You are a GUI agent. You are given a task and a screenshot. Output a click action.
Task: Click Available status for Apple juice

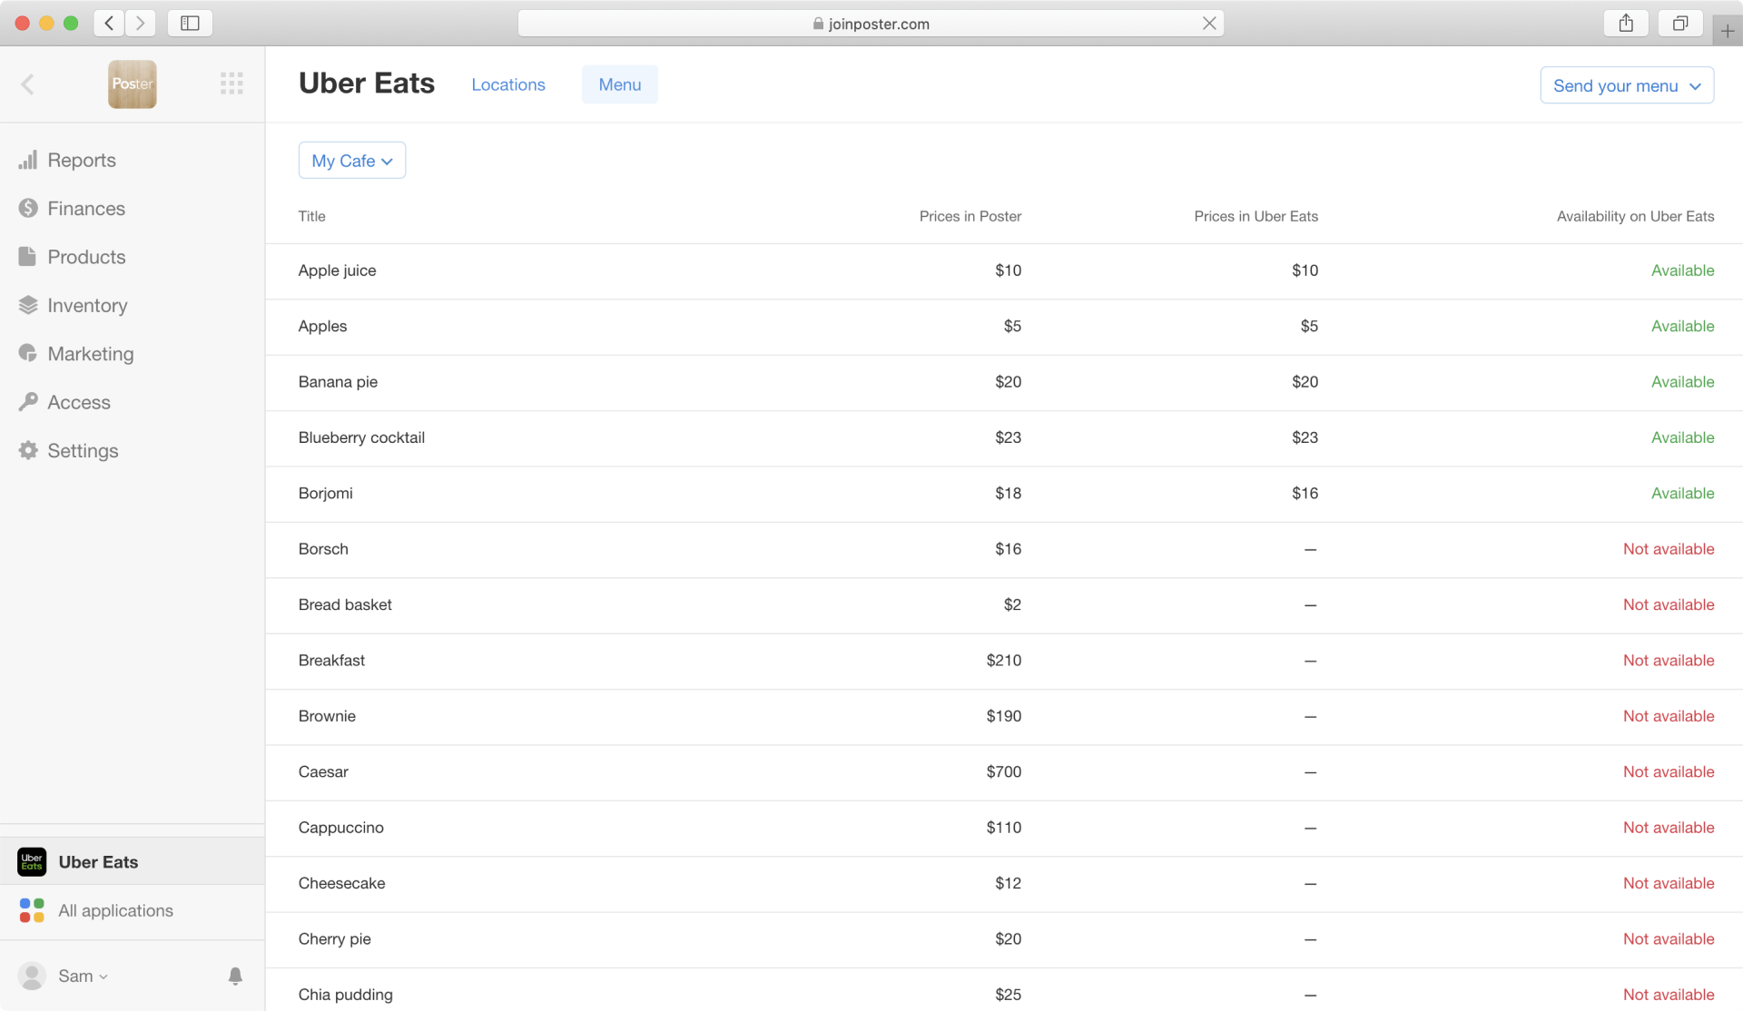tap(1682, 270)
